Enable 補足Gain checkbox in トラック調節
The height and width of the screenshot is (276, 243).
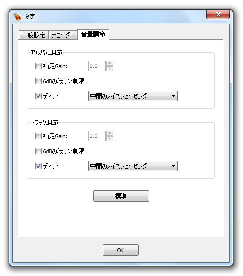tap(38, 136)
